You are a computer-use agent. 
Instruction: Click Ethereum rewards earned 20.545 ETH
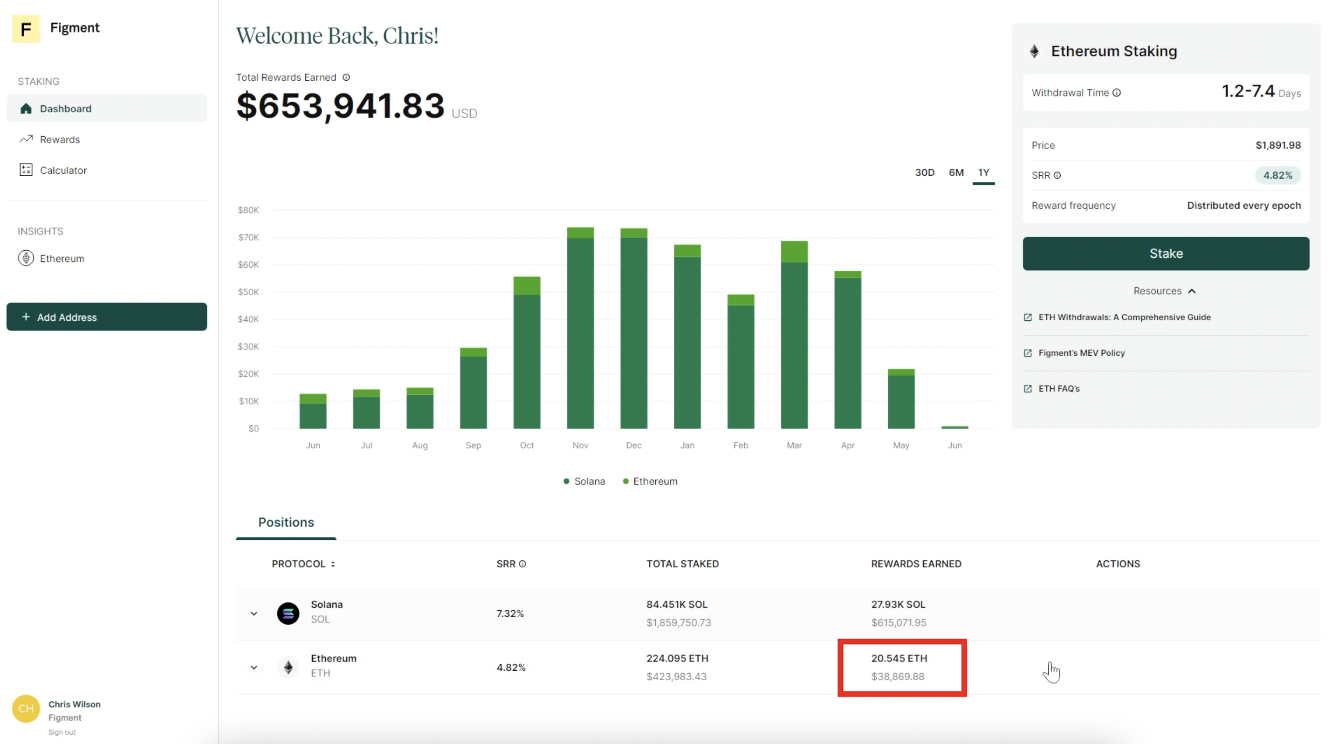point(899,658)
